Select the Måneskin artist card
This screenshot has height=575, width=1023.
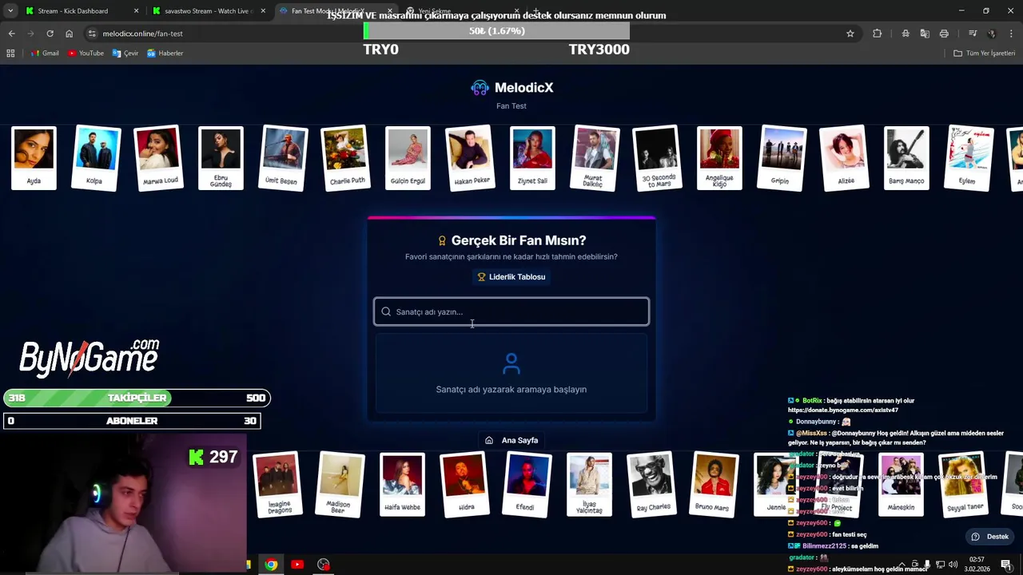pos(901,485)
